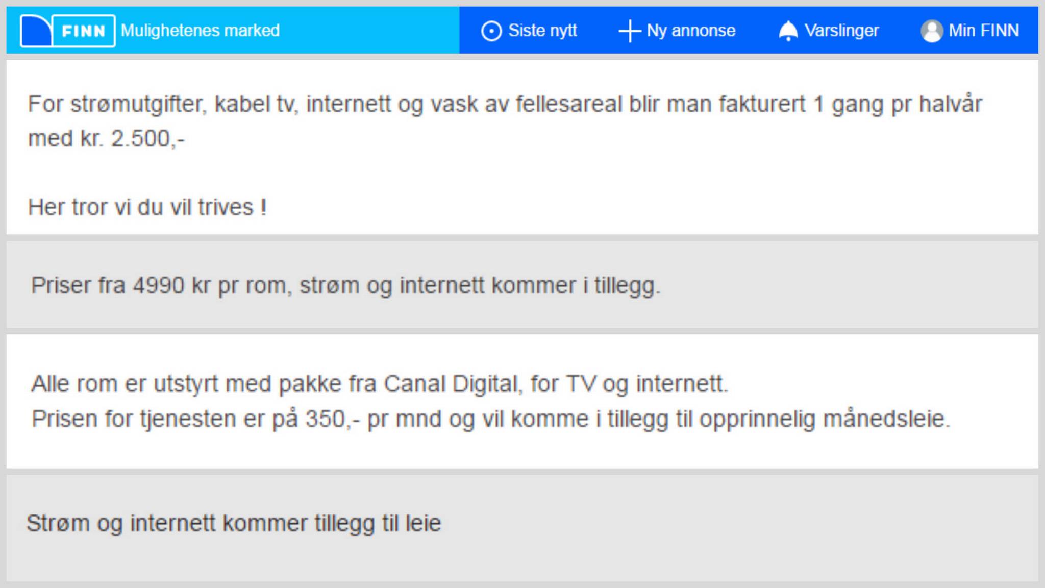Click the Canal Digital package sentence

pyautogui.click(x=380, y=384)
